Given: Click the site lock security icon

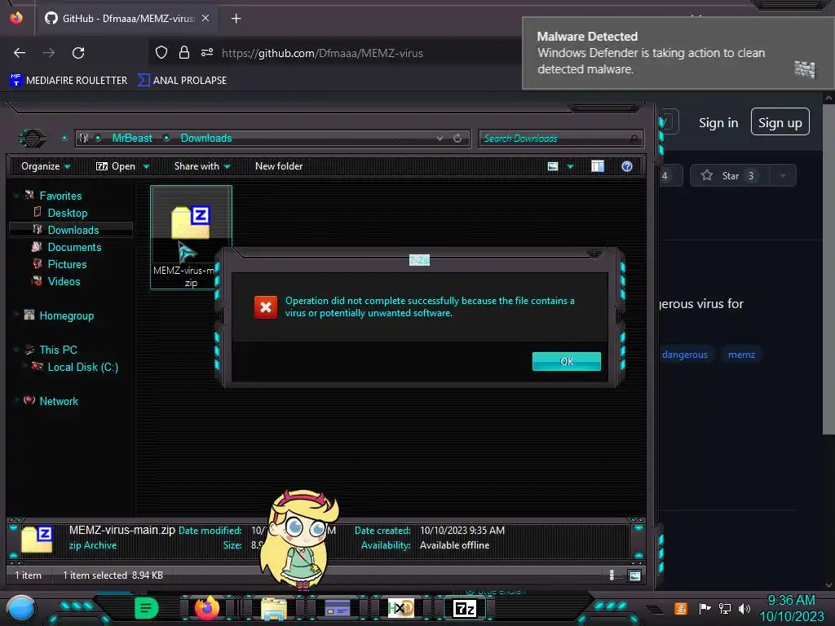Looking at the screenshot, I should click(x=184, y=53).
